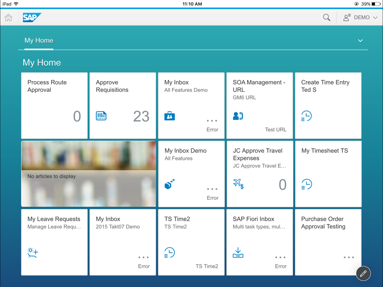This screenshot has height=287, width=383.
Task: Click the airplane icon on JC Approve Travel Expenses
Action: click(x=238, y=184)
